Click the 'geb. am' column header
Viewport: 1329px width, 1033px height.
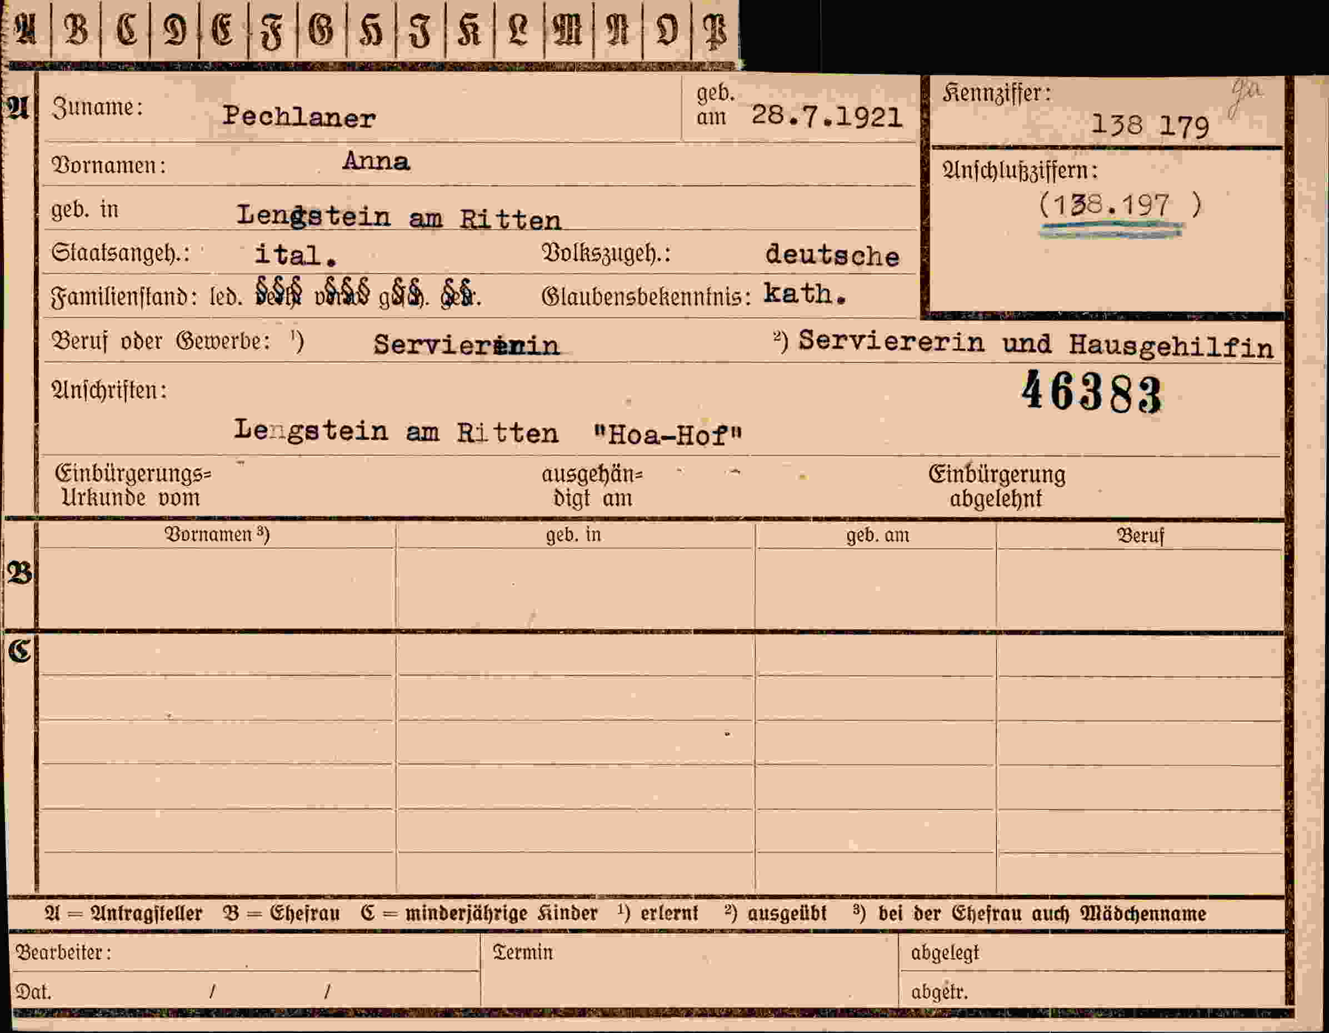tap(877, 535)
